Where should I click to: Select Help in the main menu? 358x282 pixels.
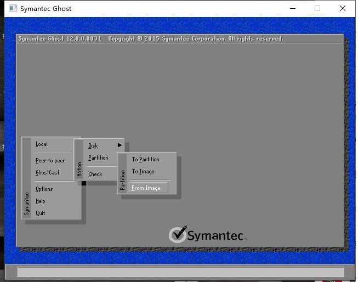[x=40, y=201]
